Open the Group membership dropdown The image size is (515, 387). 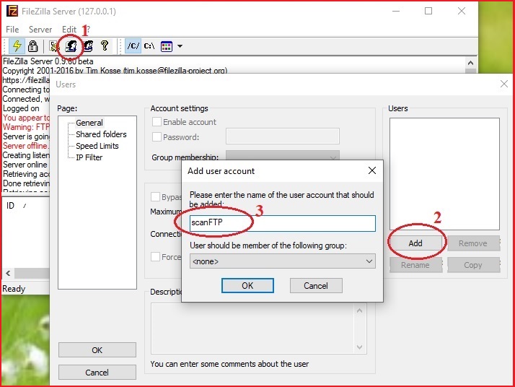tap(283, 156)
